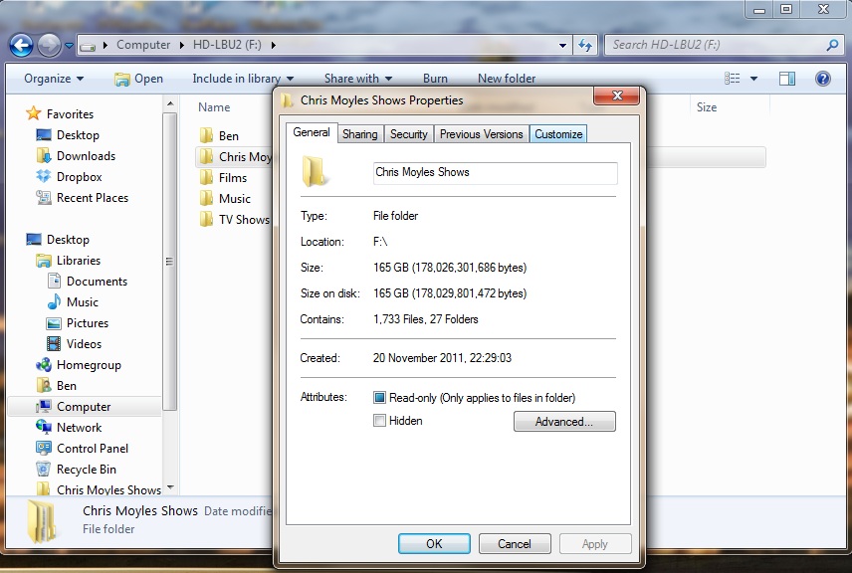
Task: Click the Advanced... button
Action: point(564,422)
